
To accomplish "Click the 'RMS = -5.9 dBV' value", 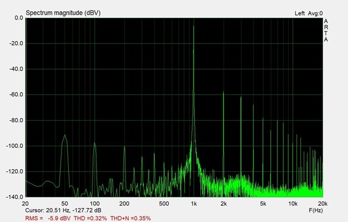I will (x=48, y=218).
